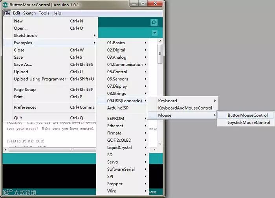The image size is (275, 198).
Task: Open the tab dropdown arrow button
Action: 154,33
